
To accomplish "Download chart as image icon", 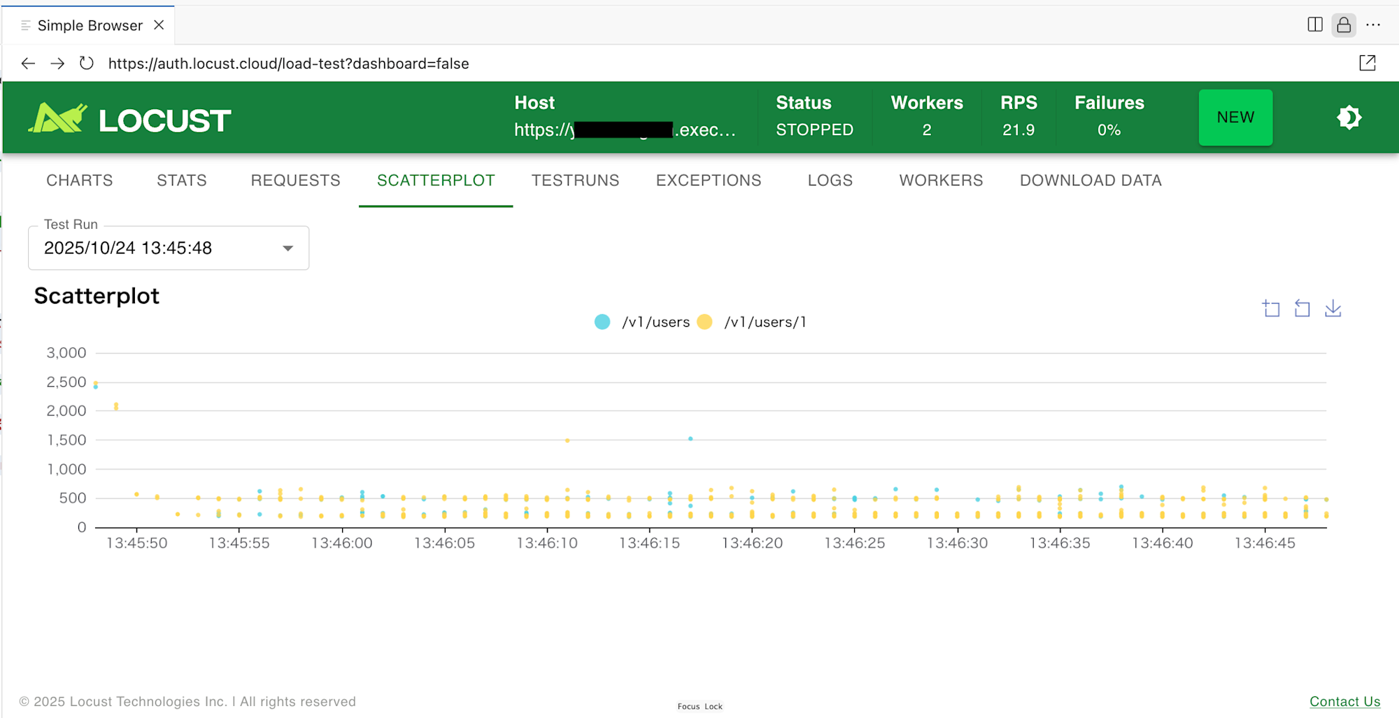I will tap(1333, 309).
